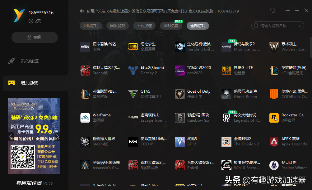This screenshot has height=190, width=312.
Task: Open Resident Evil 生化危机 icon
Action: pos(180,47)
